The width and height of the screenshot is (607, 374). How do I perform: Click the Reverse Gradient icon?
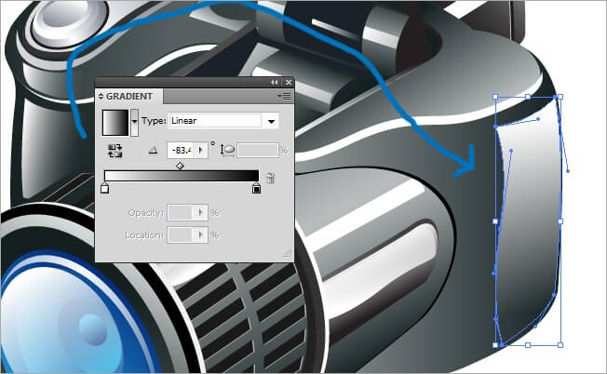(x=115, y=150)
